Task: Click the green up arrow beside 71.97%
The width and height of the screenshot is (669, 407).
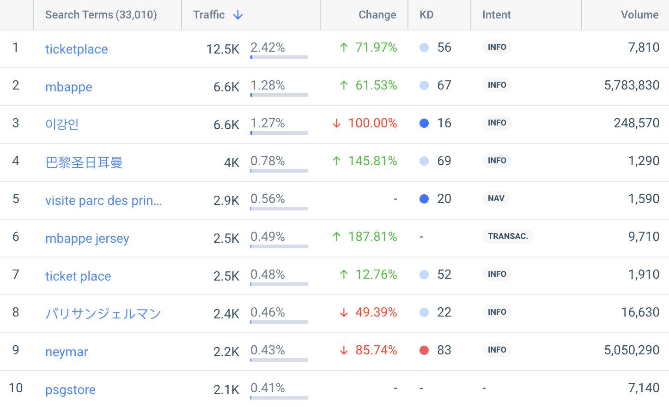Action: coord(344,47)
